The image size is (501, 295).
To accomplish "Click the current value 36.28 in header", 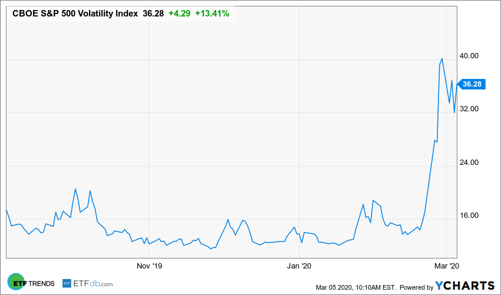I will click(x=154, y=12).
